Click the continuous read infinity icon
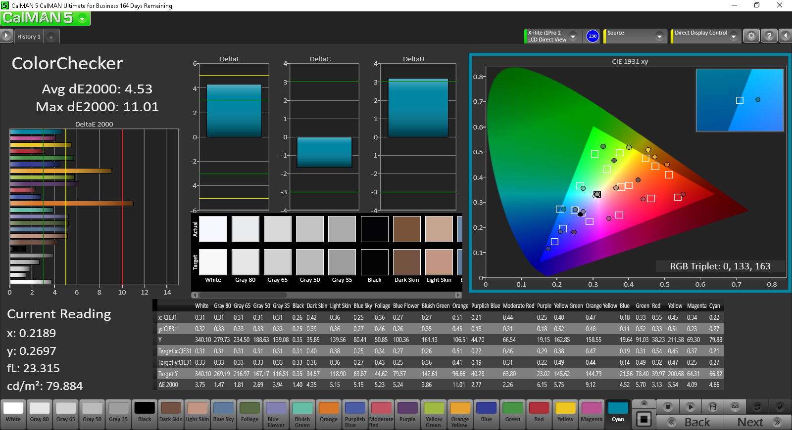 point(735,407)
